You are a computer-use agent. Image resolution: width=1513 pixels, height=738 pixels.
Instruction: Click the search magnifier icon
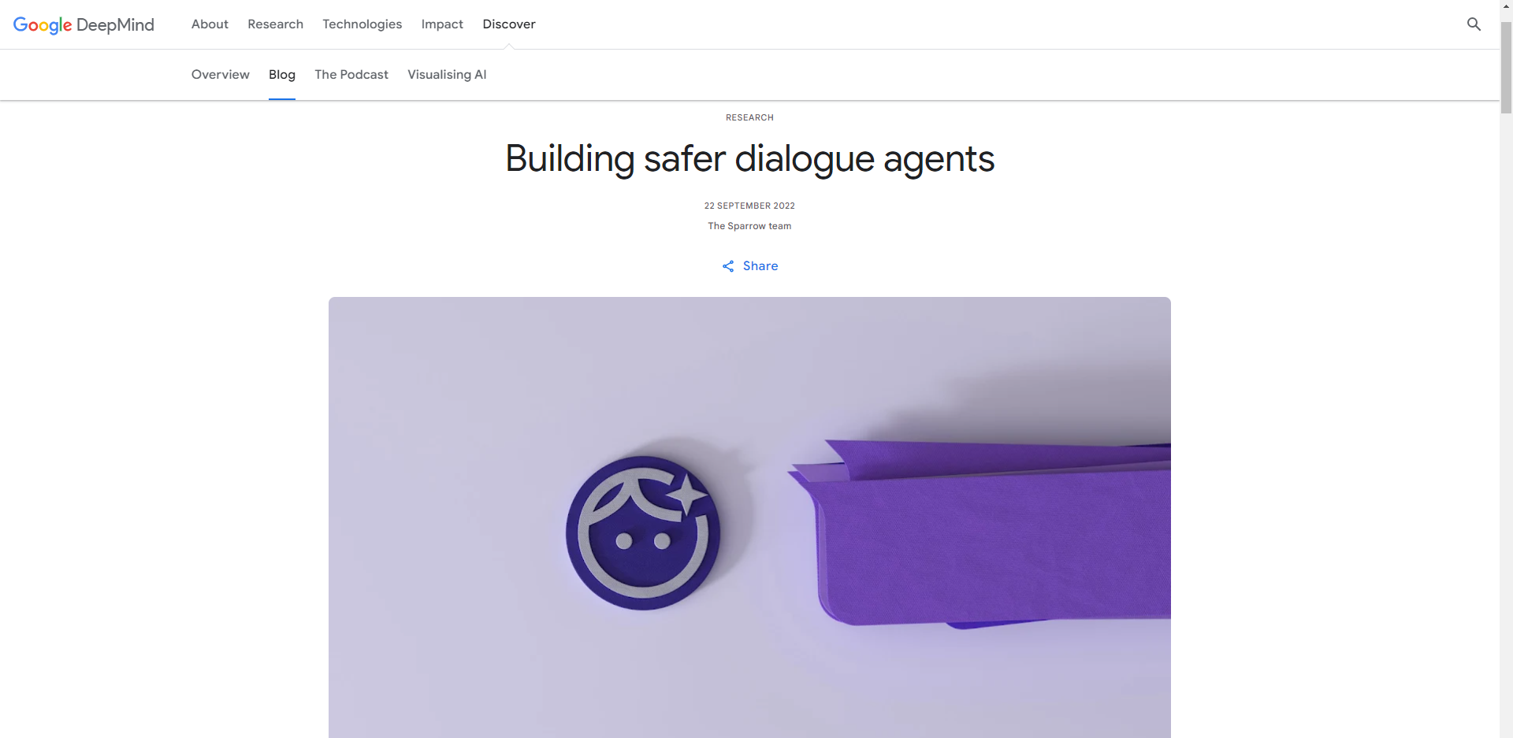(1474, 24)
